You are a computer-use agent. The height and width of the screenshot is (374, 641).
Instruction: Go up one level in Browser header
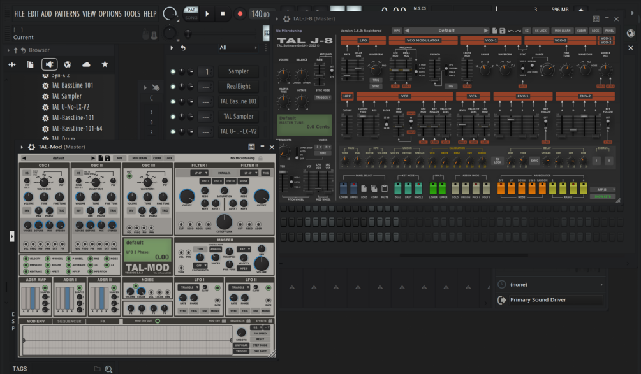pos(15,50)
